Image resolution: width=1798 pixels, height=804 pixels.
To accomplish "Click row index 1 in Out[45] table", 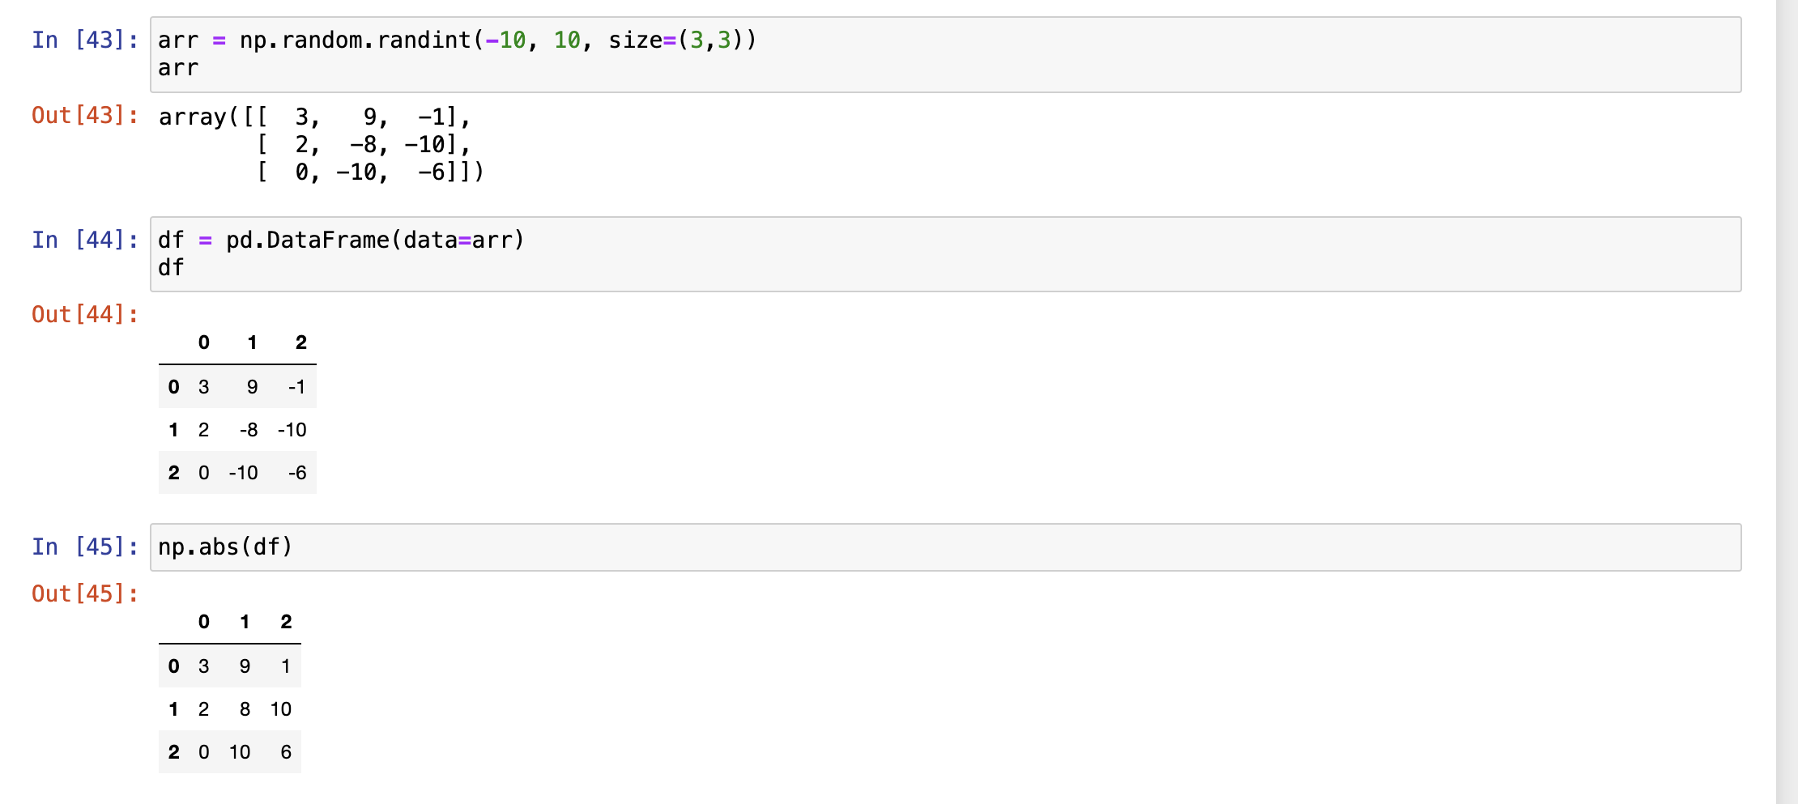I will pos(173,709).
